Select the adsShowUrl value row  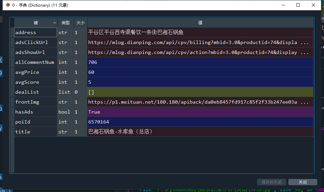click(x=200, y=52)
